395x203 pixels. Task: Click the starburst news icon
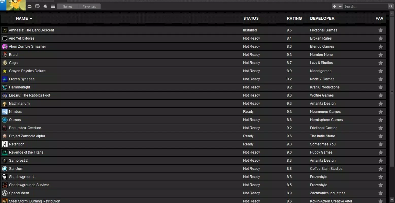45,6
